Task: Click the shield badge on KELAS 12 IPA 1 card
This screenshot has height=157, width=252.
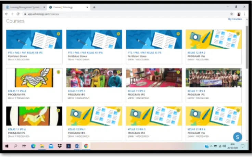Action: (118, 110)
